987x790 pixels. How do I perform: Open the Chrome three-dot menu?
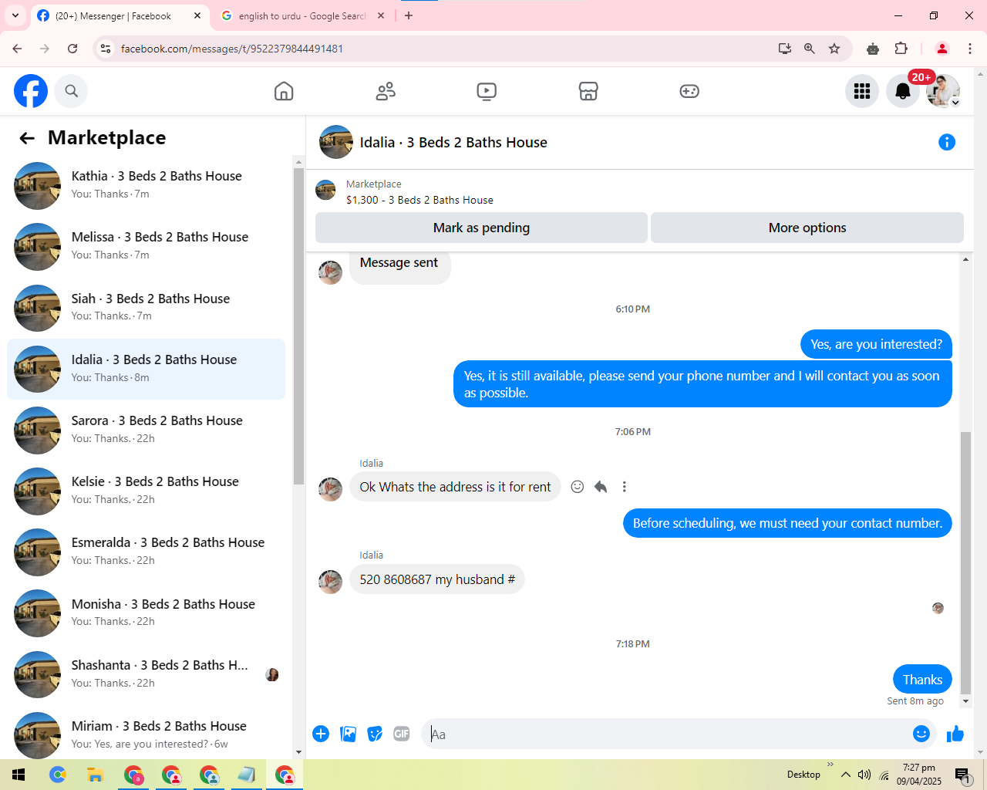pos(970,49)
